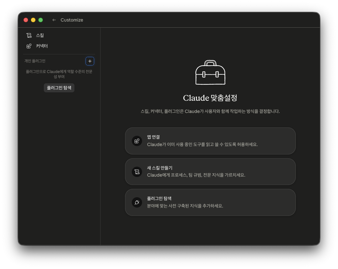Click the scroll icon on 새 스킬 만들기 card
Viewport: 338px width, 269px height.
(137, 172)
